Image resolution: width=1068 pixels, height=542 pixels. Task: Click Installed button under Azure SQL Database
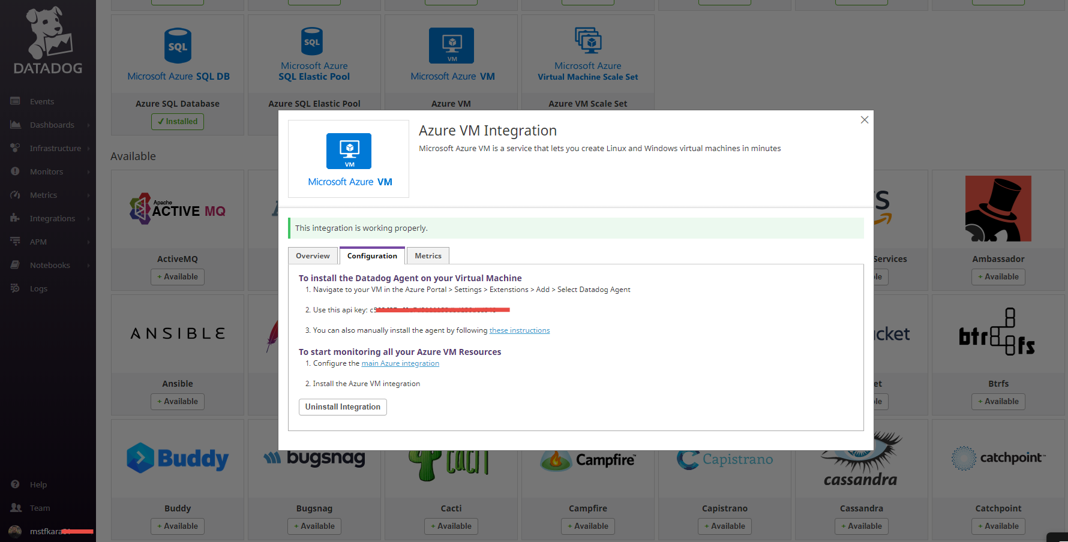[x=178, y=121]
